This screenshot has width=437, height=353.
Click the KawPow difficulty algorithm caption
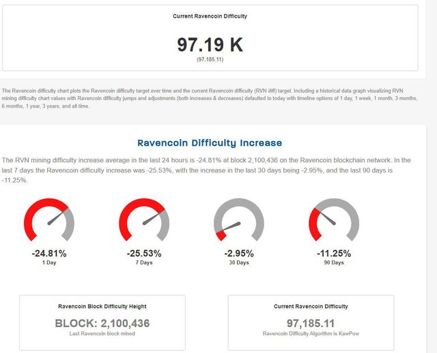click(311, 334)
